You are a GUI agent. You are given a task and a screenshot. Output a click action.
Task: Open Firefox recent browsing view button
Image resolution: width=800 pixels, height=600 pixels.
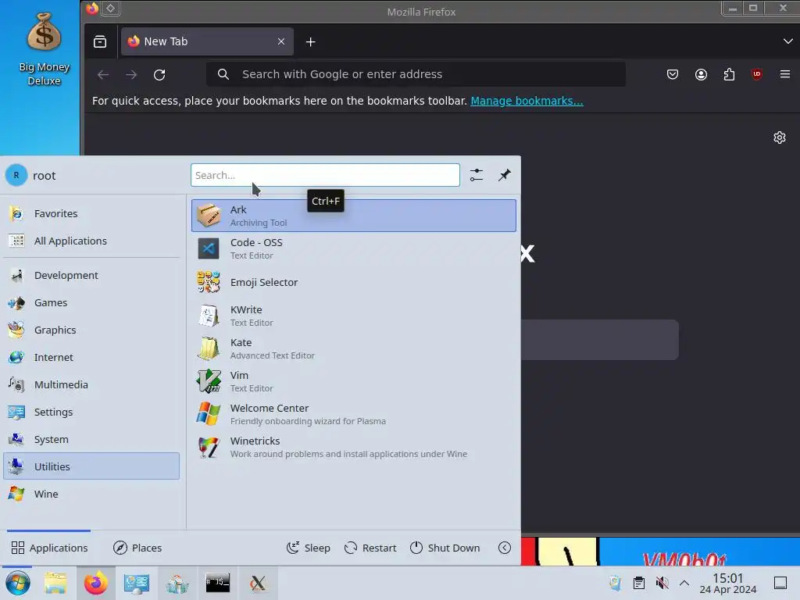point(100,41)
